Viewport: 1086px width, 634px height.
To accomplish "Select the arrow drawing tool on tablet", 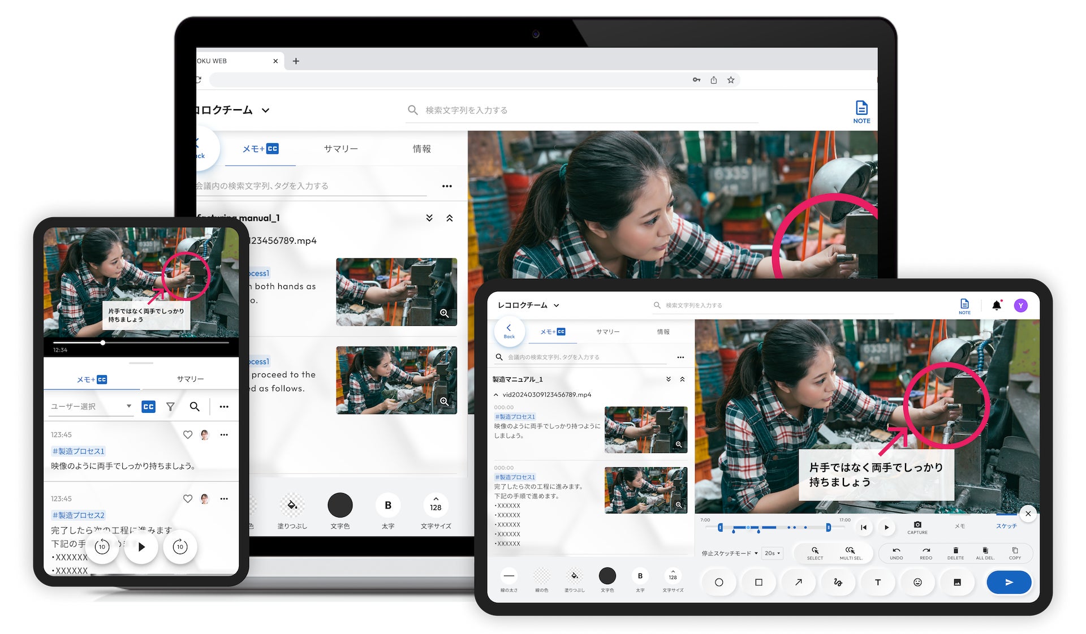I will pyautogui.click(x=798, y=582).
